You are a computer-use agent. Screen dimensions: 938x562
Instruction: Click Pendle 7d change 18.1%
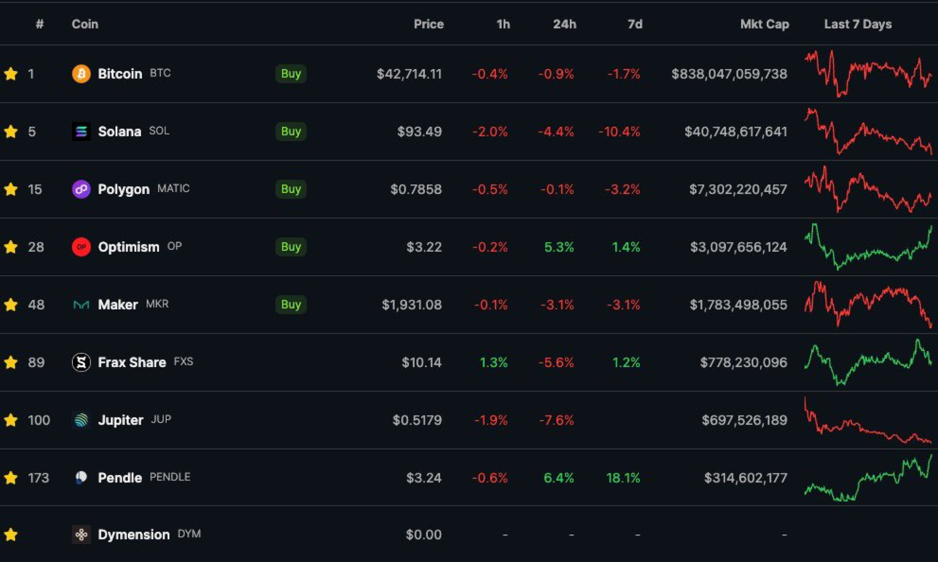click(623, 477)
